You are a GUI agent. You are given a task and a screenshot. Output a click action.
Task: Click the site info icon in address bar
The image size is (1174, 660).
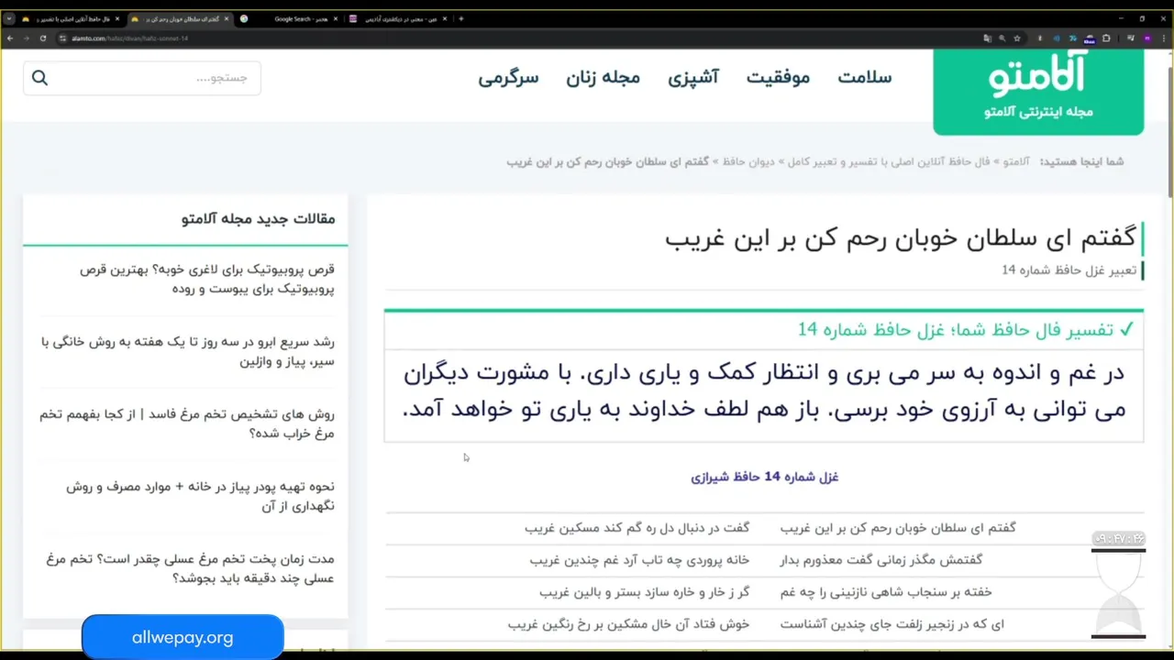tap(63, 38)
